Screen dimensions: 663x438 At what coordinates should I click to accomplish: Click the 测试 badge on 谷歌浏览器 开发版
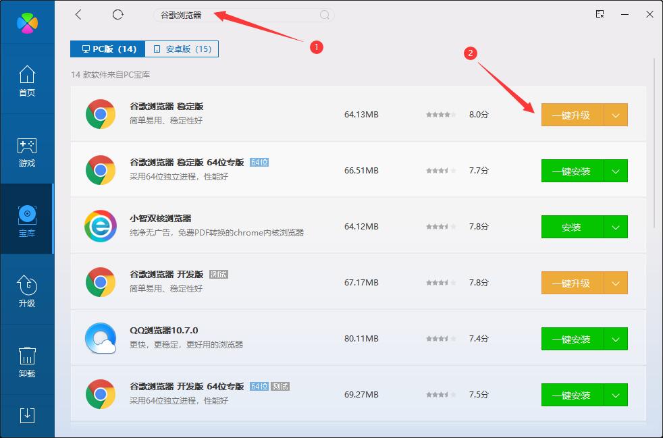[219, 275]
